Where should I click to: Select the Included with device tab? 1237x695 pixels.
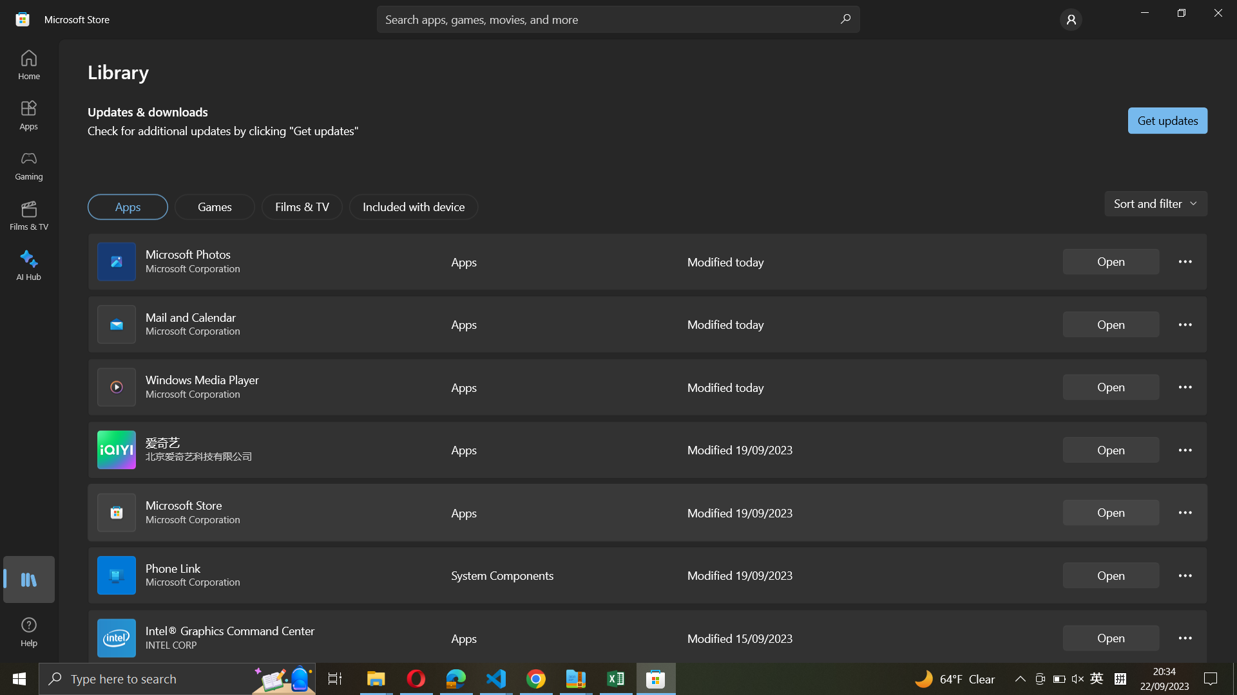[413, 207]
